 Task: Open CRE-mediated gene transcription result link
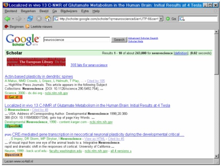[x=98, y=134]
